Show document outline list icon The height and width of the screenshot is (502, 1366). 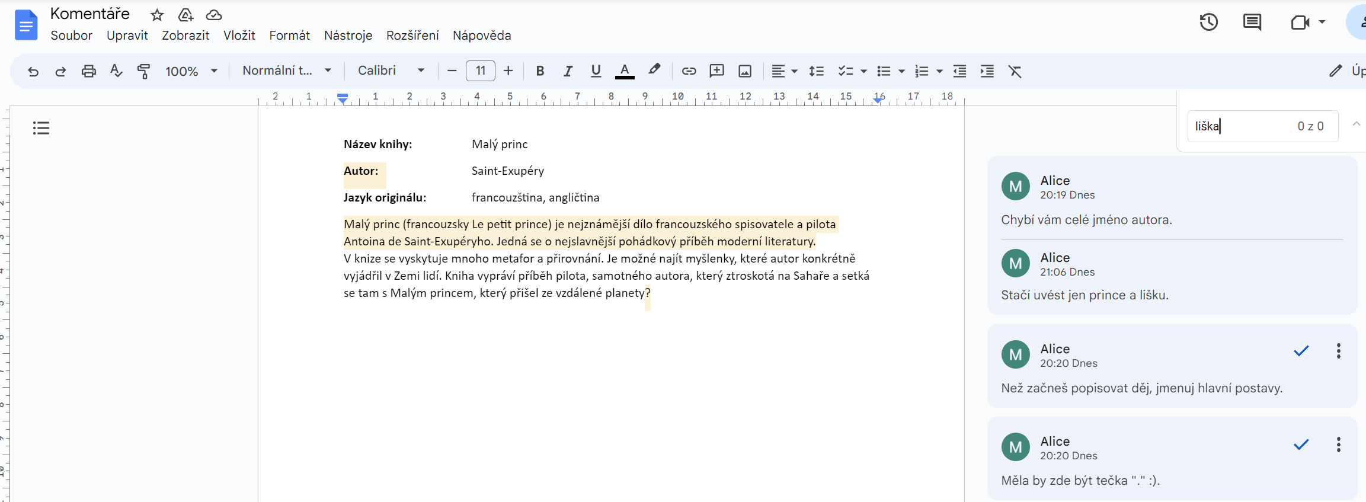[x=41, y=128]
